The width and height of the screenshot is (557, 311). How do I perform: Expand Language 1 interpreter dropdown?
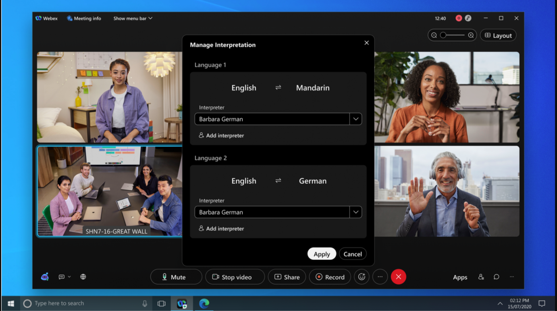(355, 119)
